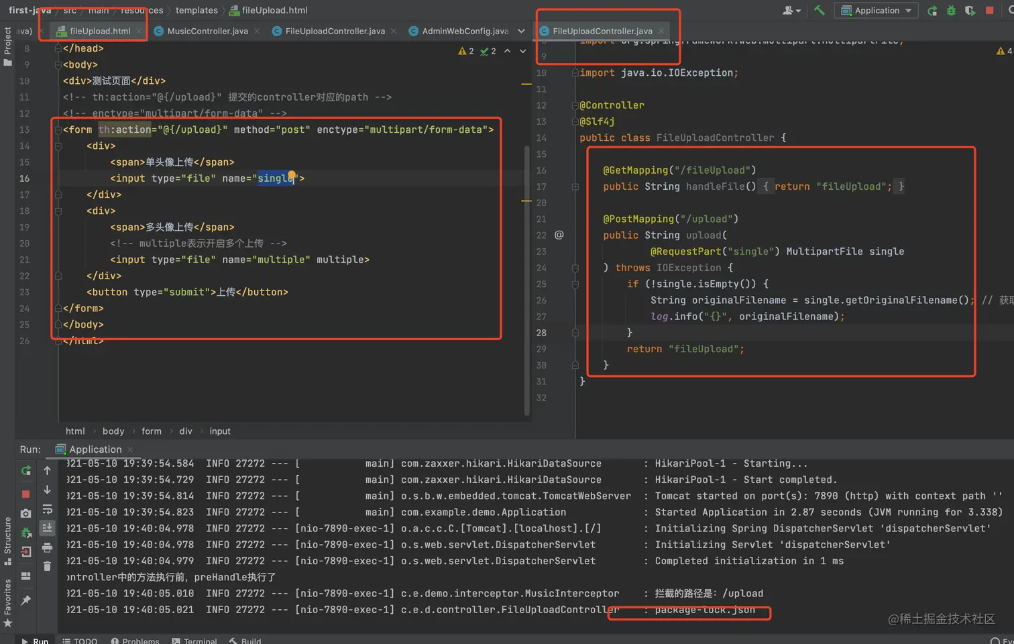Click the @PostMapping("/upload") annotation text
This screenshot has width=1014, height=644.
coord(671,219)
